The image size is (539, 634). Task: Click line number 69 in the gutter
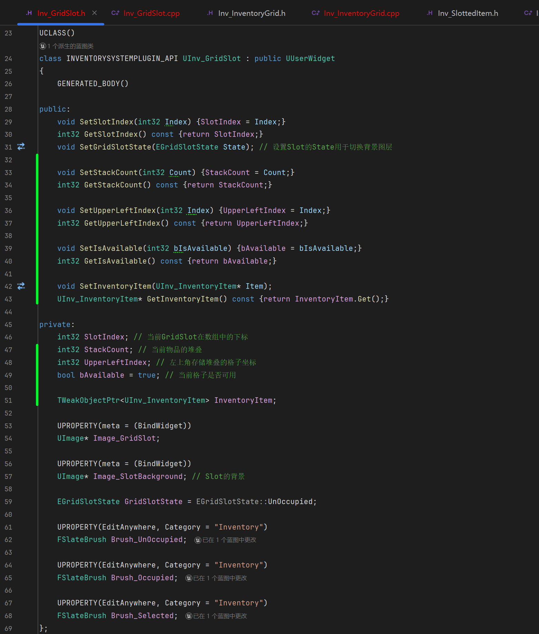pos(8,628)
